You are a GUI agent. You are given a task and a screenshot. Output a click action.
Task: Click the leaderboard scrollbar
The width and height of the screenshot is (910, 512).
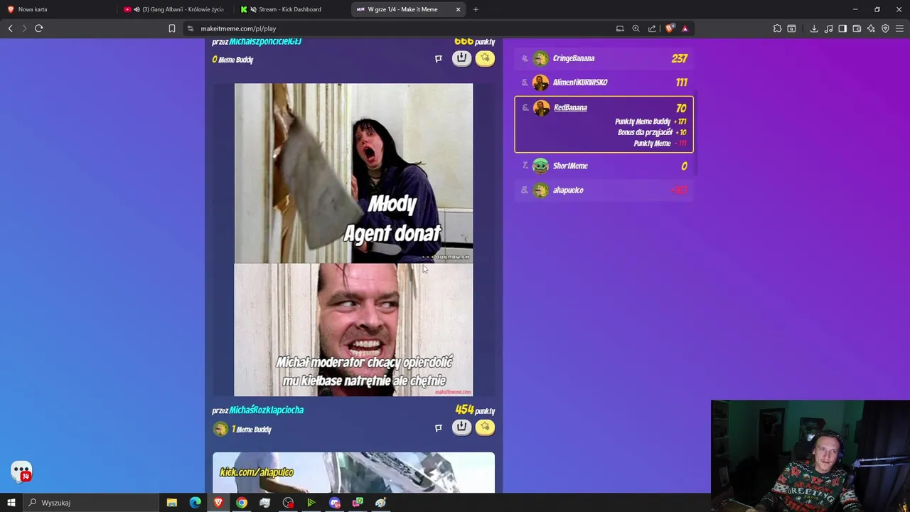click(x=695, y=134)
